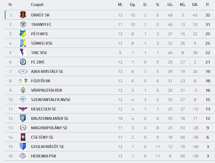Click the Balatonalmádi SE blue shield
Image resolution: width=215 pixels, height=163 pixels.
tap(23, 118)
